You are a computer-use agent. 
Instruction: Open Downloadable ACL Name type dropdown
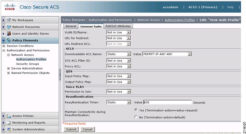pos(118,54)
